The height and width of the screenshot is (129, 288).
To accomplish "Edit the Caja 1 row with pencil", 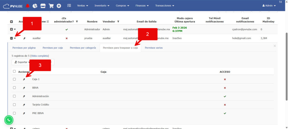I will (x=24, y=79).
